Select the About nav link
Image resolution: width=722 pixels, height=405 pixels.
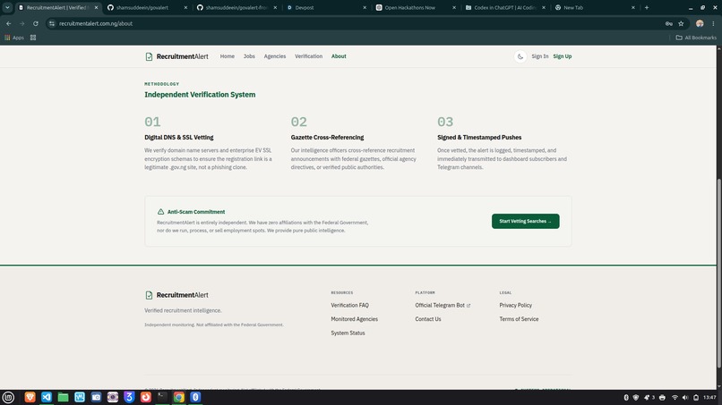(339, 56)
